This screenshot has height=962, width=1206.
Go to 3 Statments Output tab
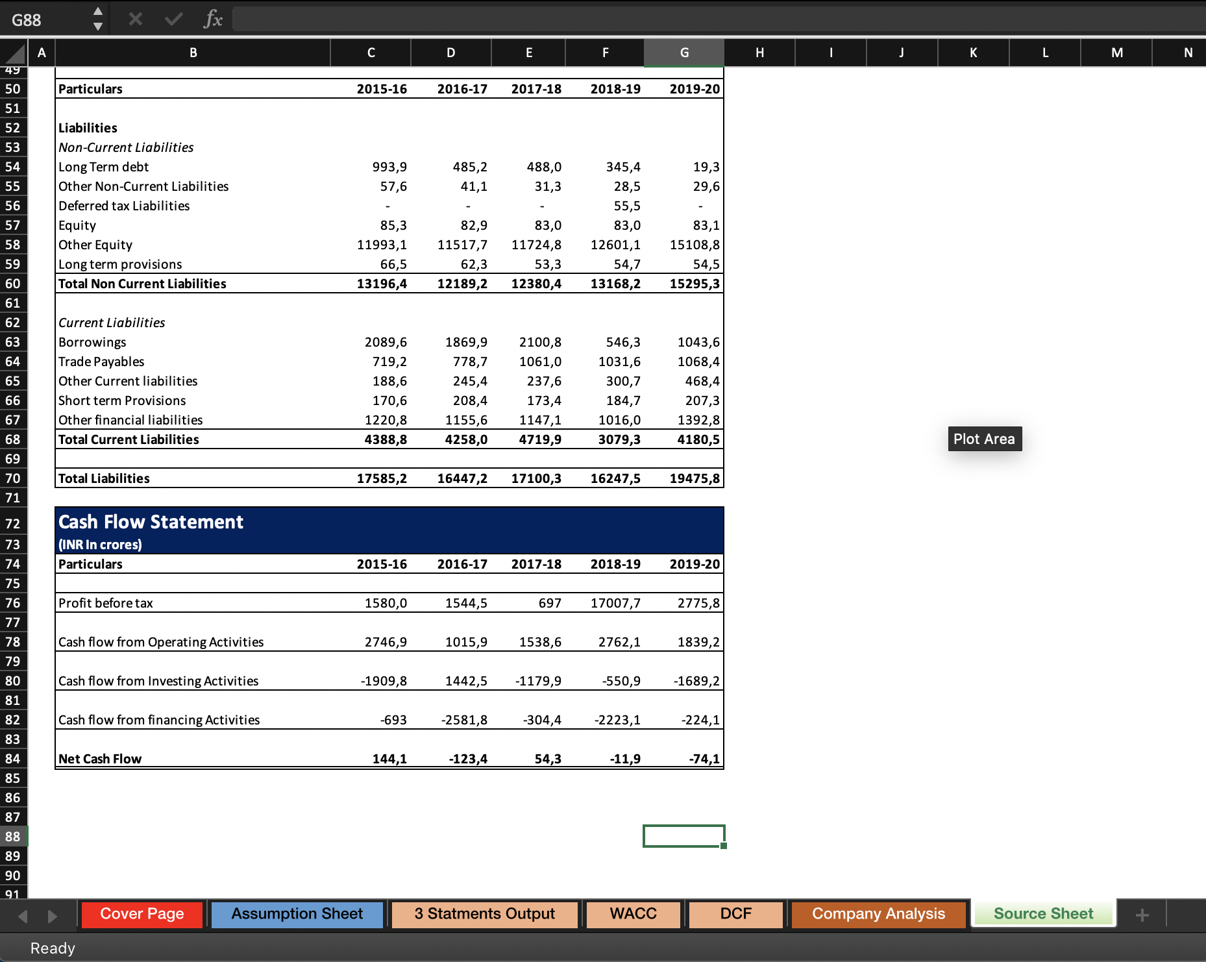coord(484,914)
